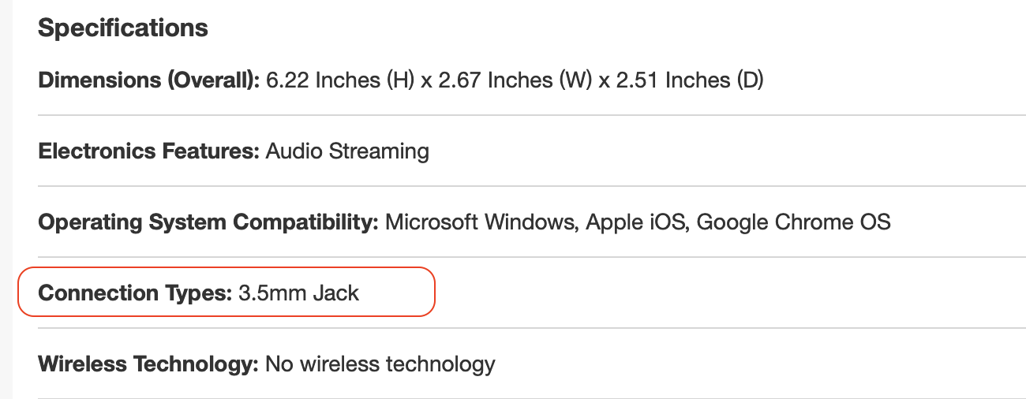Click the Operating System Compatibility label
1026x399 pixels.
click(x=208, y=222)
